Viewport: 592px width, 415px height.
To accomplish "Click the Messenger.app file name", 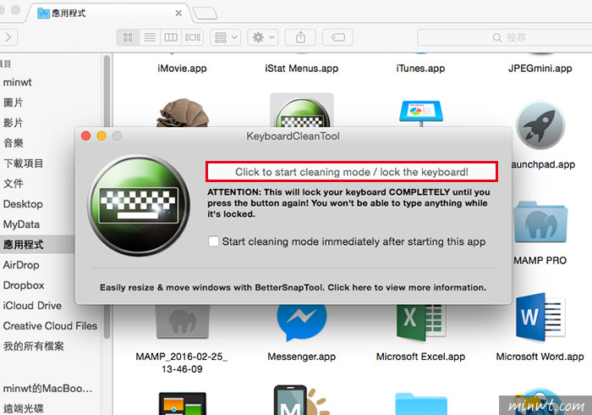I will [301, 357].
